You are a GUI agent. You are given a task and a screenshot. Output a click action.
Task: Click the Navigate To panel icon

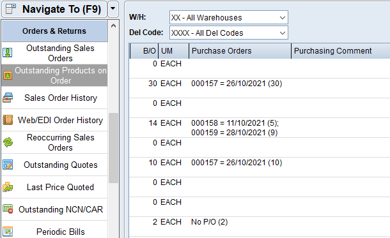[11, 9]
